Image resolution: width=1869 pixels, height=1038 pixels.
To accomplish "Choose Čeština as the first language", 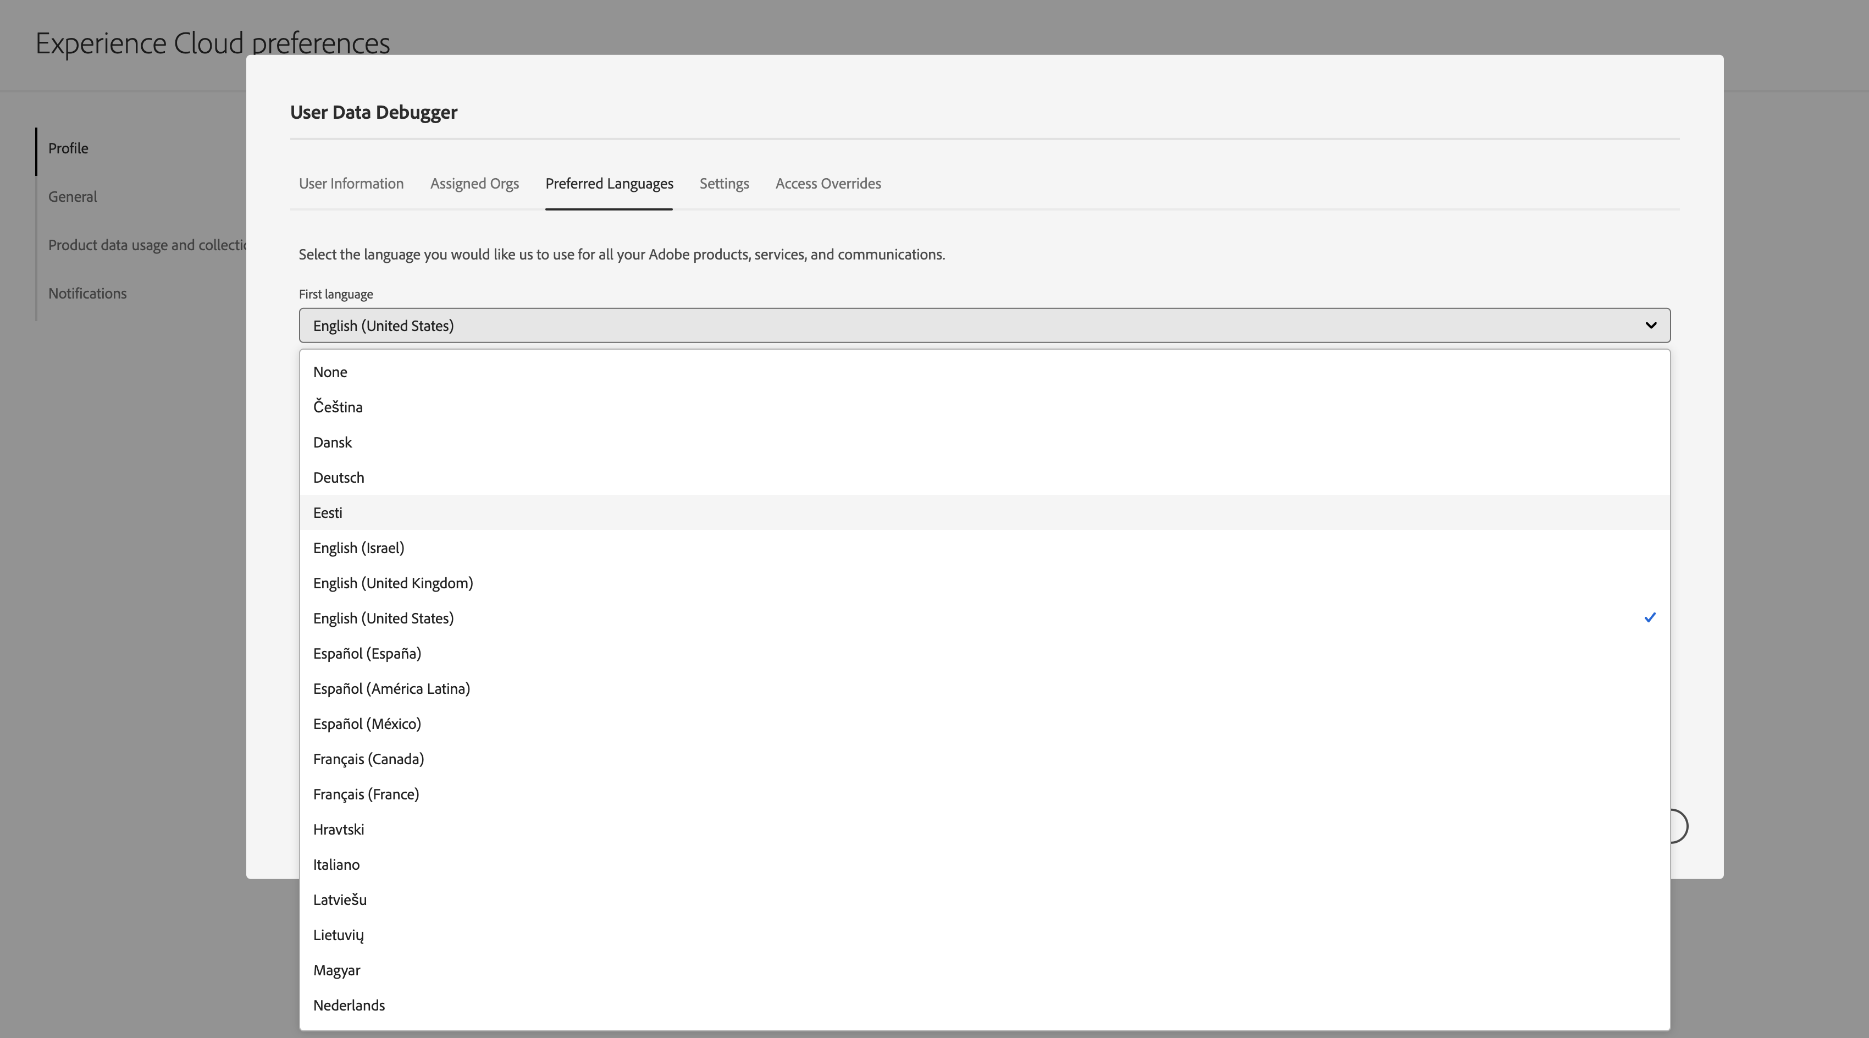I will click(x=338, y=406).
